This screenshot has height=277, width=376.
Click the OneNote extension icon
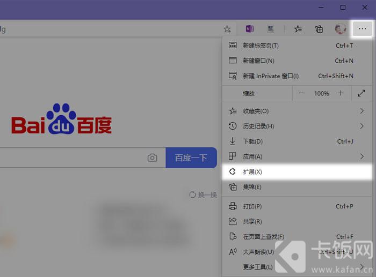coord(250,29)
